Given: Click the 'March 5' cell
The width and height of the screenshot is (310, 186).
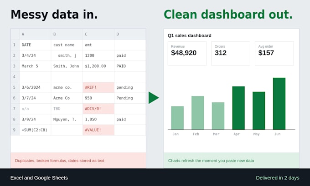Looking at the screenshot, I should pos(35,66).
